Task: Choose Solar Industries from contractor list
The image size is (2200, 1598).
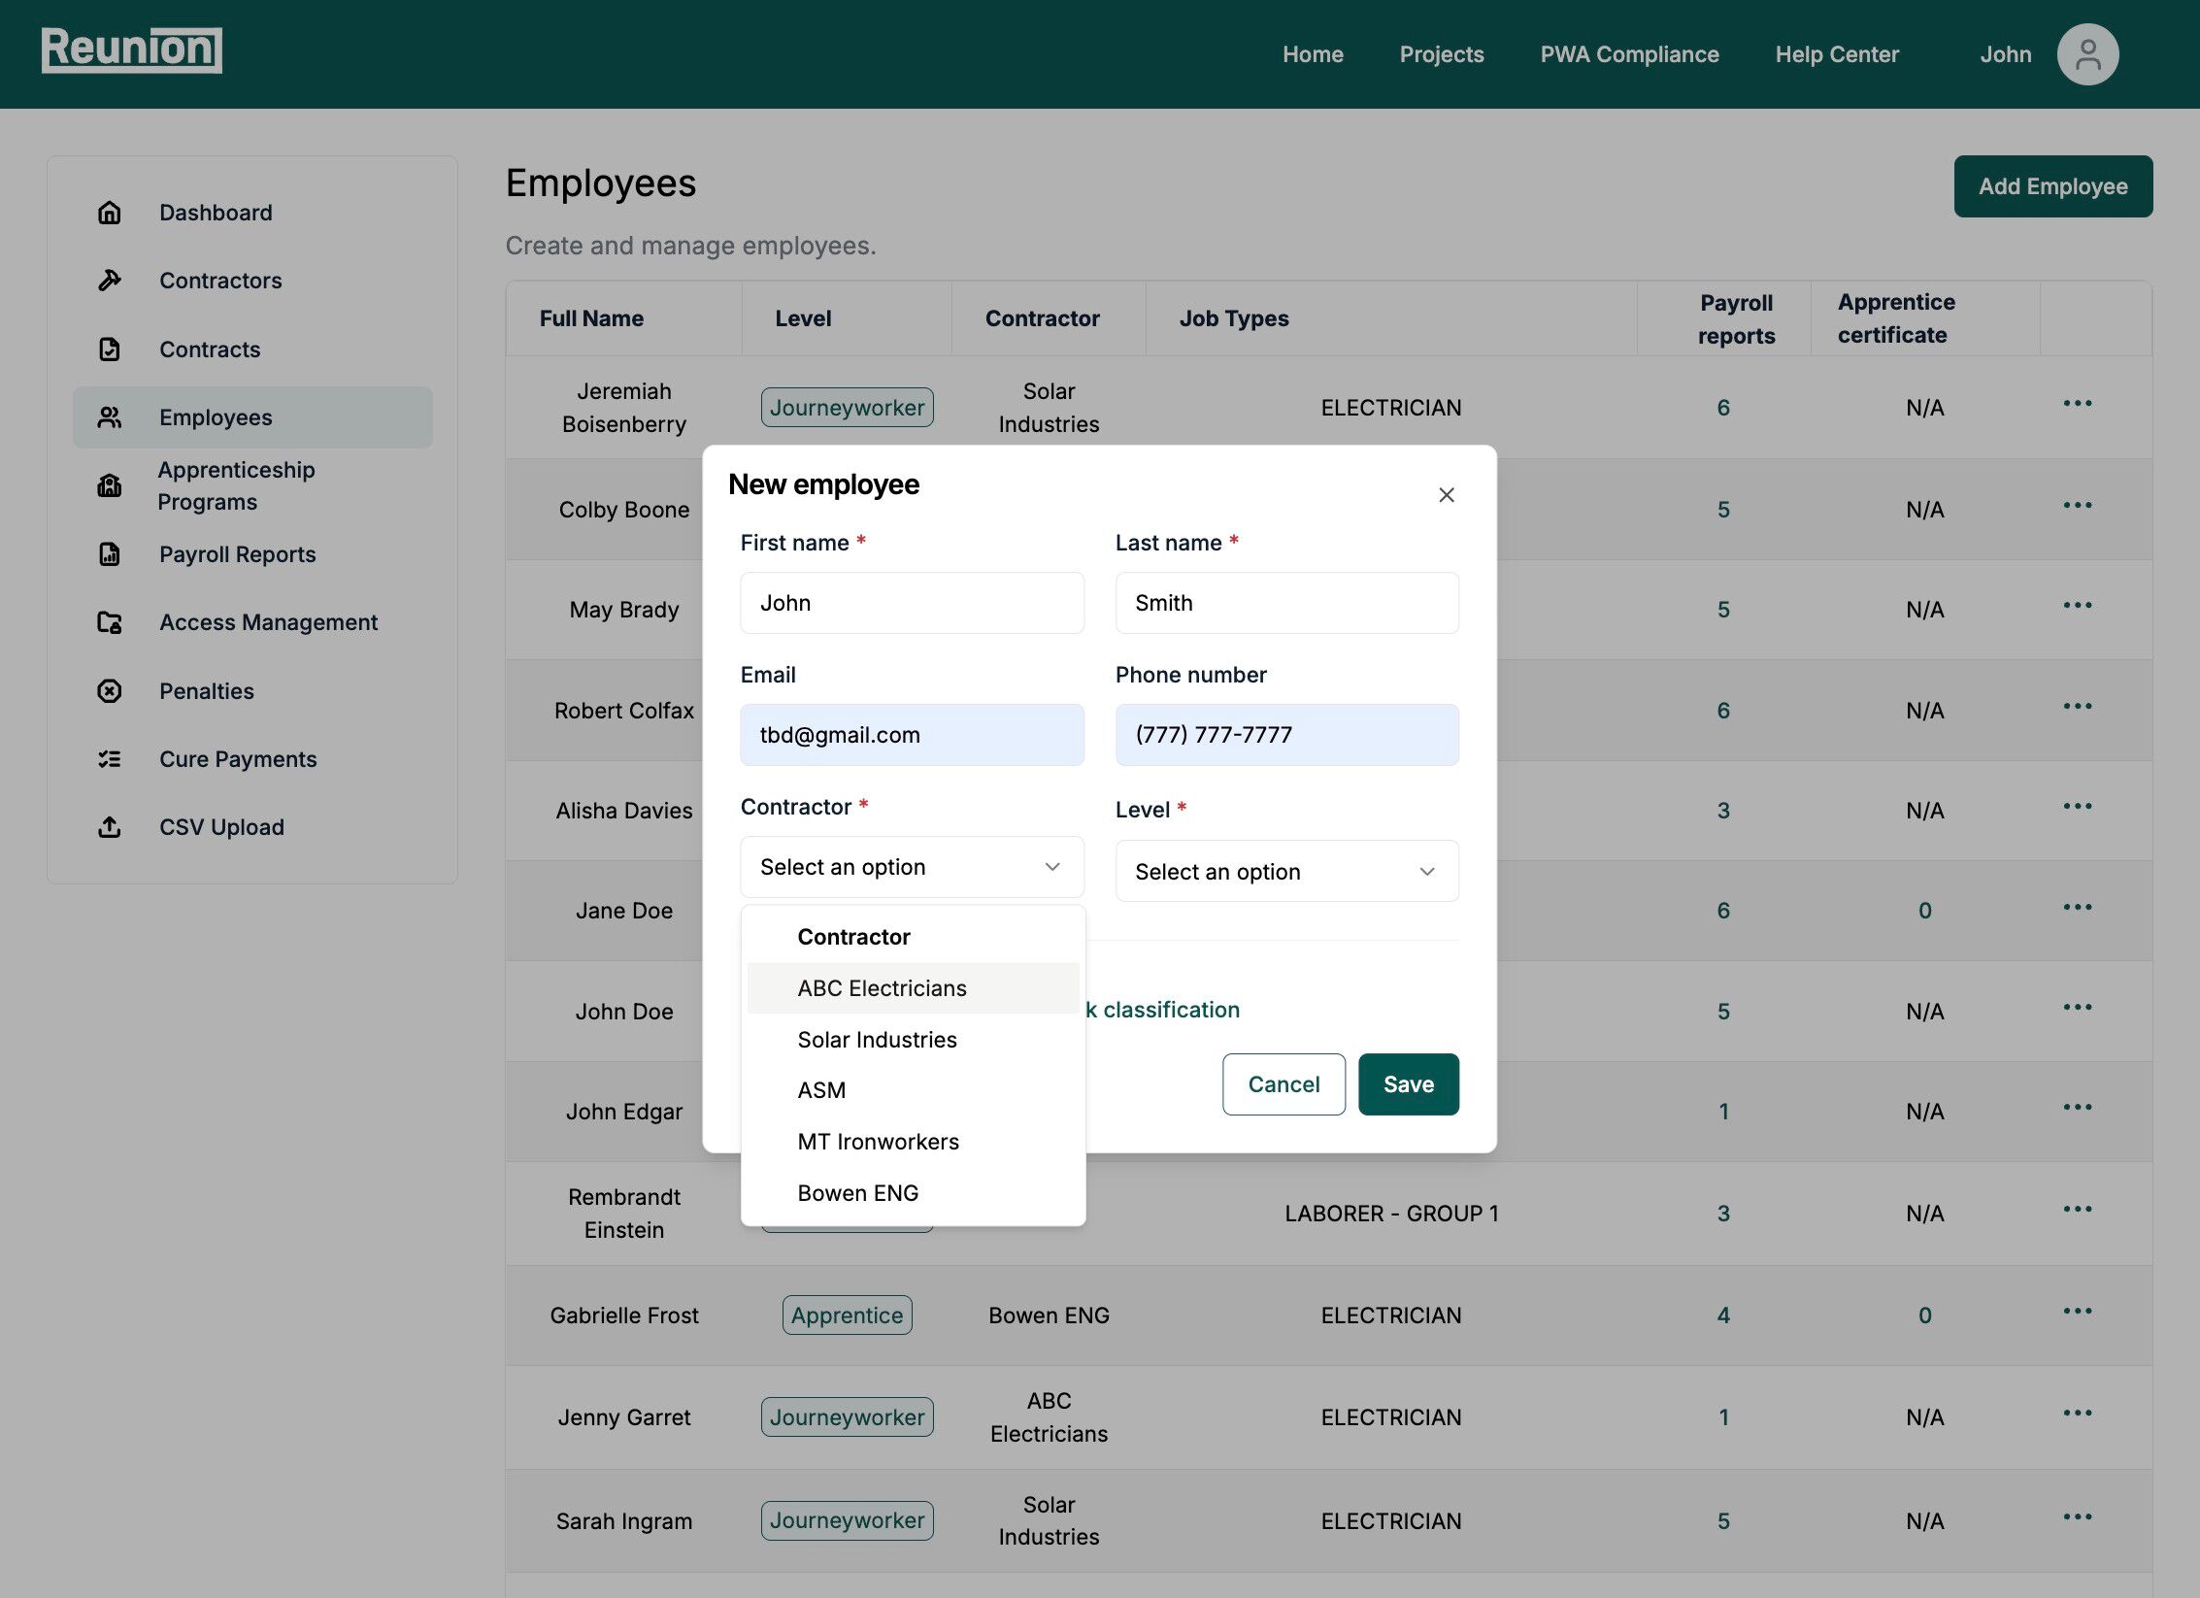Action: point(877,1040)
